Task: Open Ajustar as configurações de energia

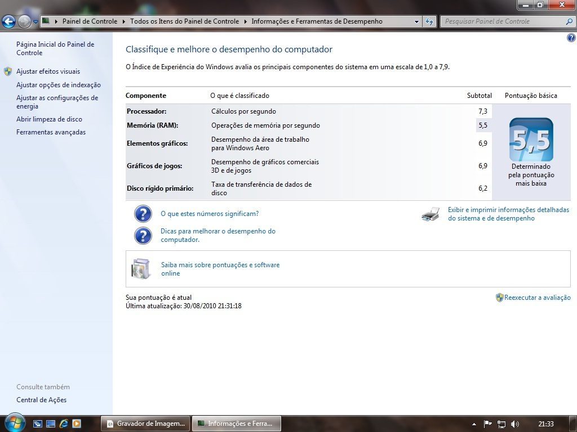Action: (x=57, y=102)
